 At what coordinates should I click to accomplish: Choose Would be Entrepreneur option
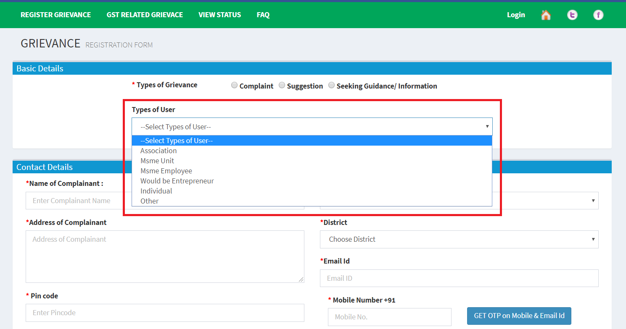177,181
